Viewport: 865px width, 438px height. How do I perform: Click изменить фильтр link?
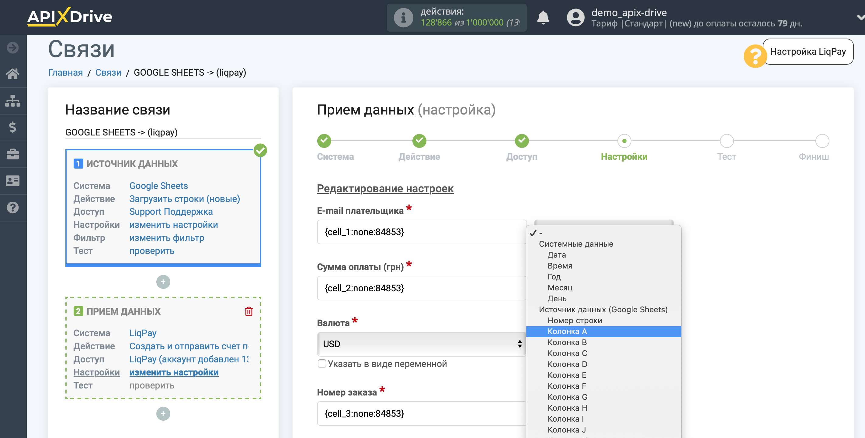[x=167, y=238]
